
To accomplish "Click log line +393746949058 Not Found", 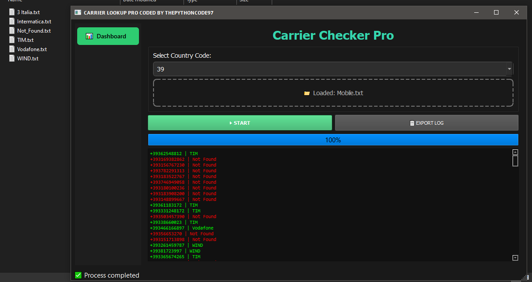I will [x=183, y=182].
